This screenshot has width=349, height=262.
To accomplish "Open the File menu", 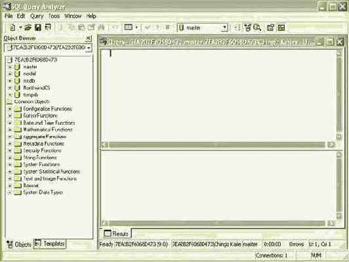I will tap(9, 16).
